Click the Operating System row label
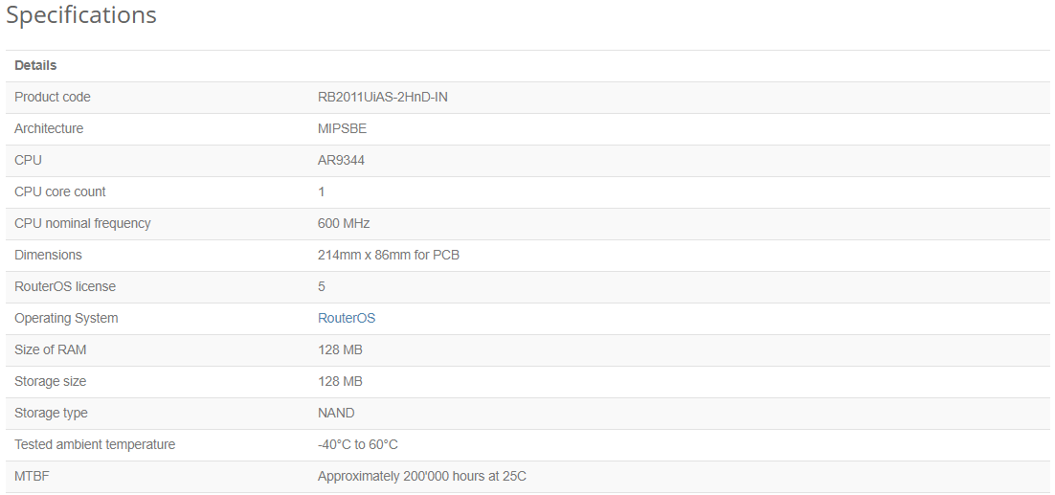This screenshot has height=495, width=1055. coord(66,318)
